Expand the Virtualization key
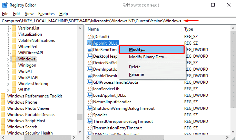The height and width of the screenshot is (140, 236). 8,35
